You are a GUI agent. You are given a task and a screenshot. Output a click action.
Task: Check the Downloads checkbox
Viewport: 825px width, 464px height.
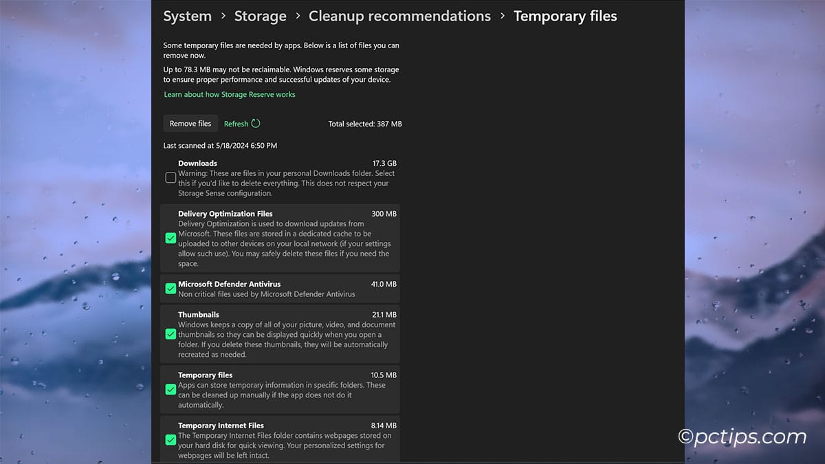click(x=170, y=177)
